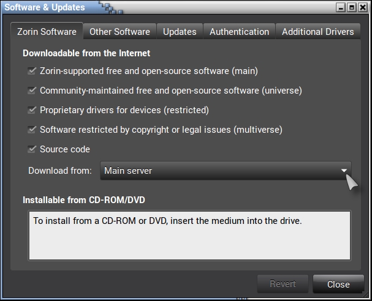Maximize the Software & Updates window
Image resolution: width=372 pixels, height=301 pixels.
pos(352,7)
